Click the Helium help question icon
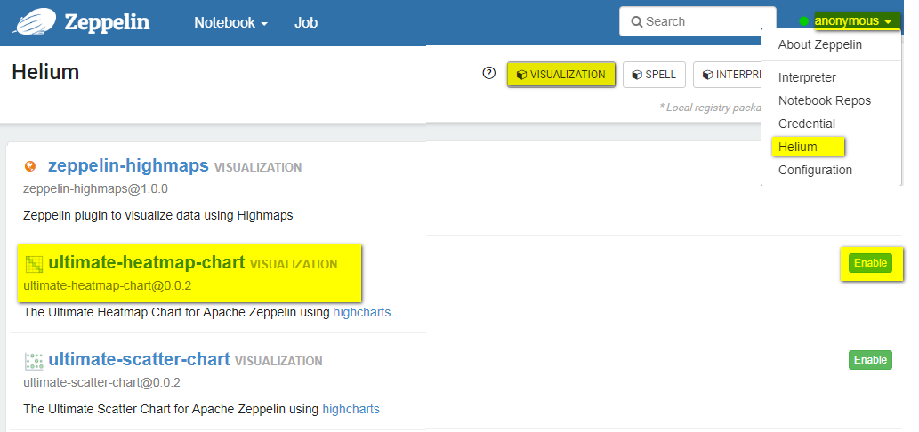 coord(488,74)
